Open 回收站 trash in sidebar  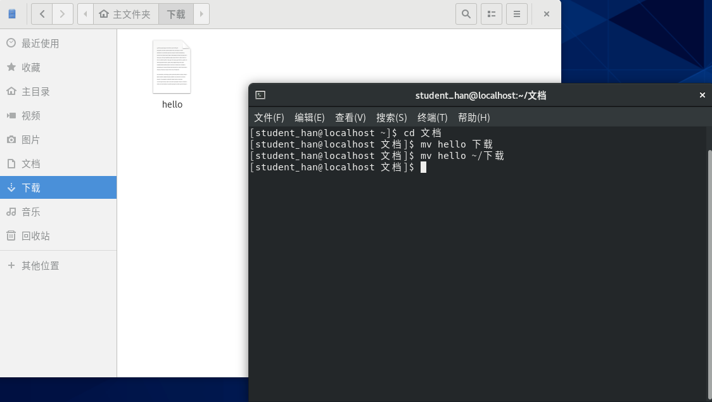[x=58, y=236]
